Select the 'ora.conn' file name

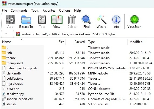(x=13, y=89)
